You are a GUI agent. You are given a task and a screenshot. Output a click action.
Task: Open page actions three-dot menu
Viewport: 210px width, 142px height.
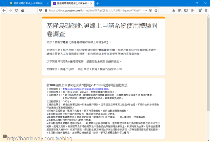click(145, 10)
